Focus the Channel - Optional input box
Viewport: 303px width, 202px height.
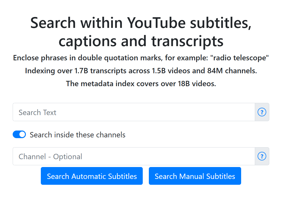point(134,156)
